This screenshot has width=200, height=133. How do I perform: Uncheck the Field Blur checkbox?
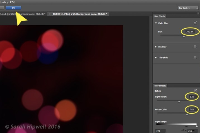point(195,23)
